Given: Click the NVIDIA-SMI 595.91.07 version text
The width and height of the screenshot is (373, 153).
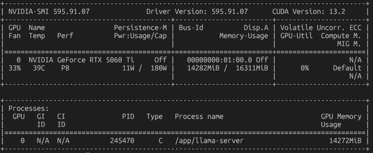Looking at the screenshot, I should [x=49, y=11].
